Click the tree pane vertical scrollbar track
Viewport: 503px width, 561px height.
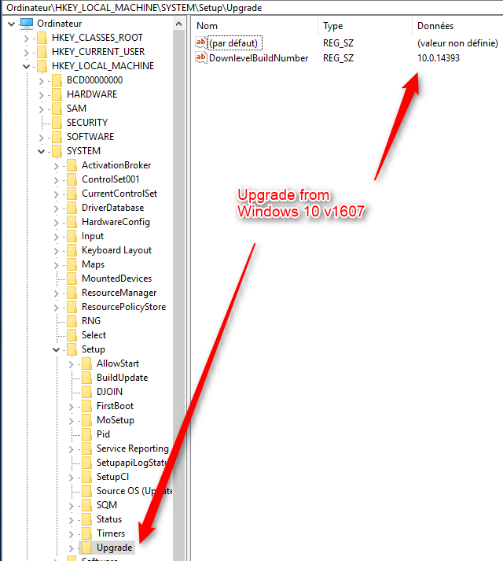point(178,296)
